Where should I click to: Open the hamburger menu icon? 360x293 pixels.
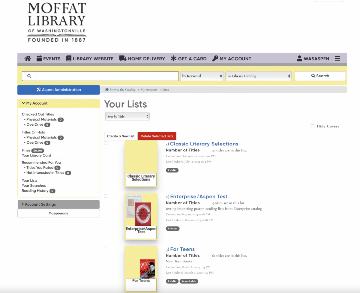337,58
